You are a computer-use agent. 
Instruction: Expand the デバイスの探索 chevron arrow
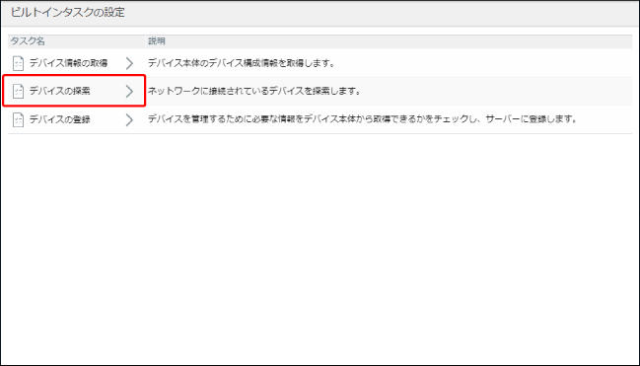[129, 91]
